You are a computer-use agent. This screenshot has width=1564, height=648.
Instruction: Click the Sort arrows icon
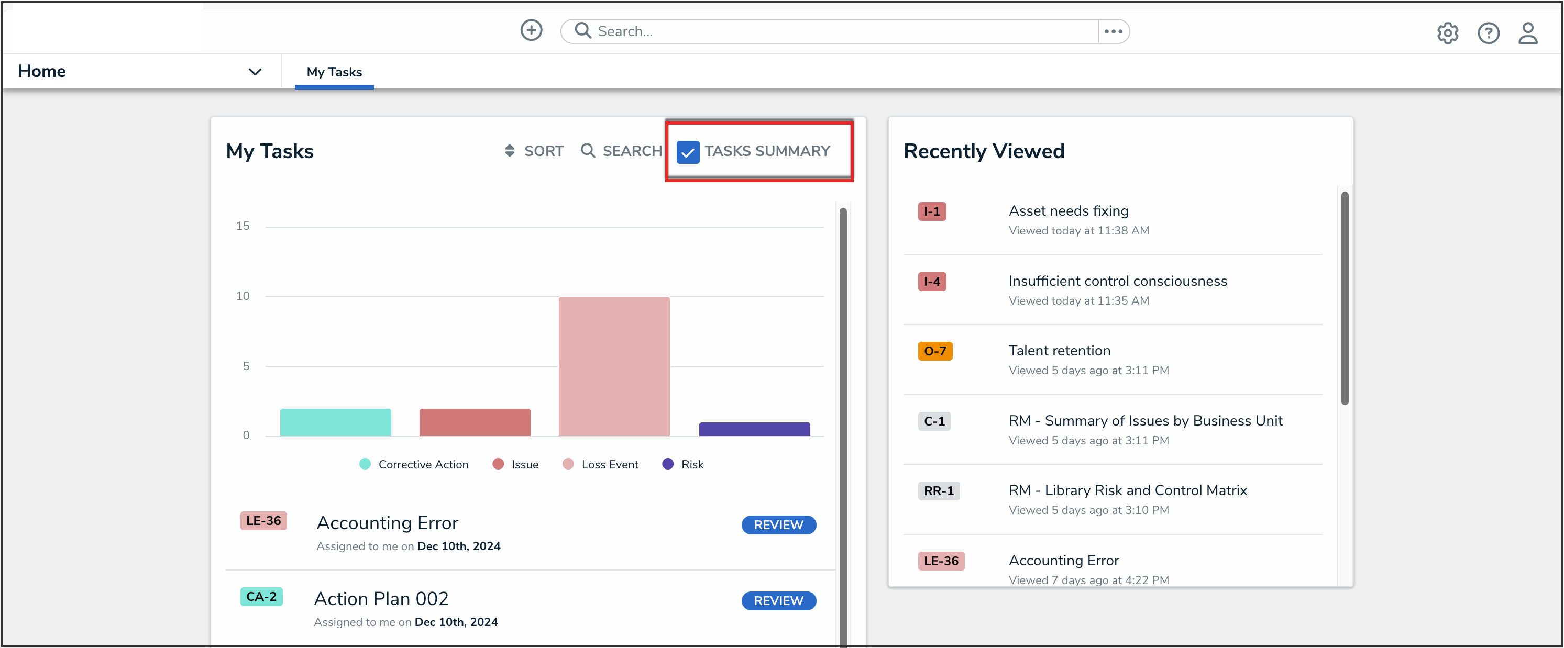coord(510,150)
